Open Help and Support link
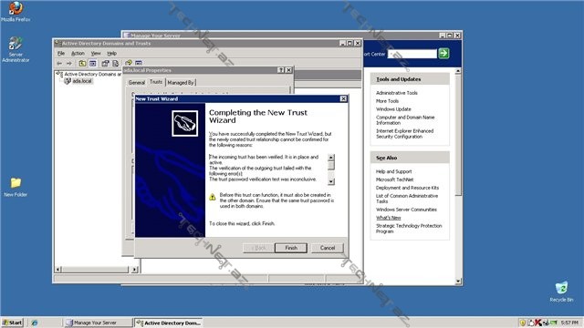Viewport: 584px width, 328px height. (x=393, y=171)
